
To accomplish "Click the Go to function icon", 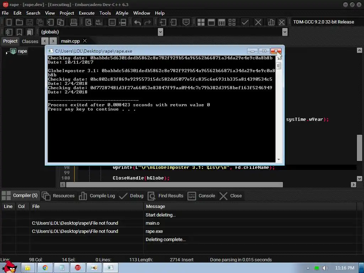I will point(112,22).
